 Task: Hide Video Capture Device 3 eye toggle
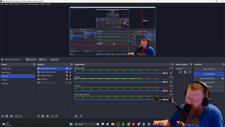[x=67, y=68]
